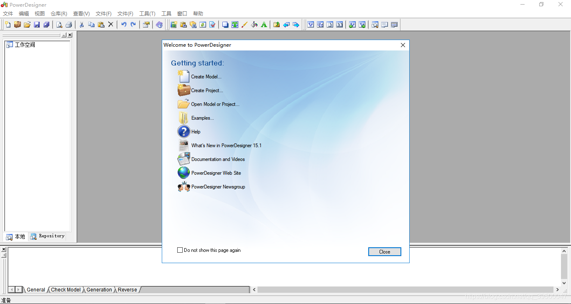Click the Help link in the dialog
The height and width of the screenshot is (304, 571).
click(196, 132)
